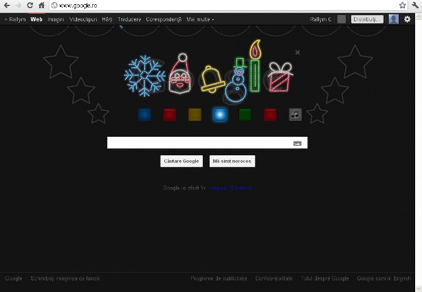Screen dimensions: 422x292
Task: Open the on-screen keyboard icon in the search box
Action: click(297, 143)
